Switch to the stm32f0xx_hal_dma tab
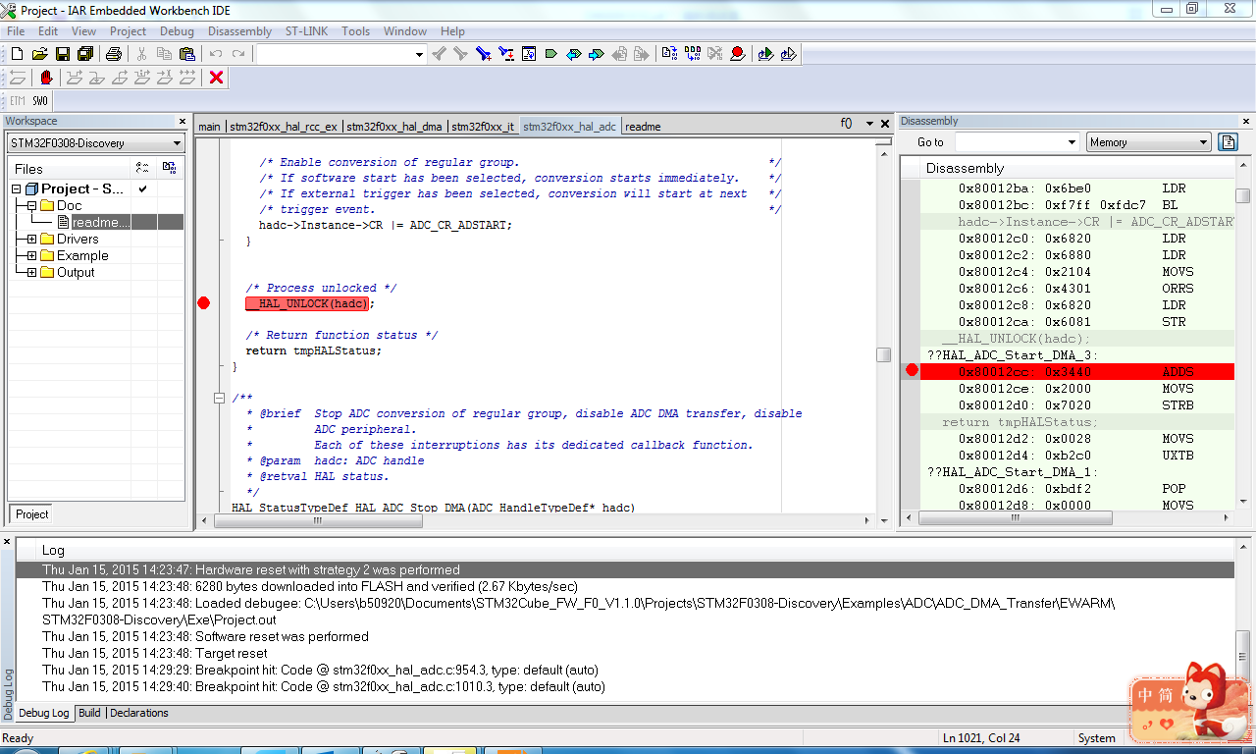Image resolution: width=1256 pixels, height=754 pixels. (394, 127)
